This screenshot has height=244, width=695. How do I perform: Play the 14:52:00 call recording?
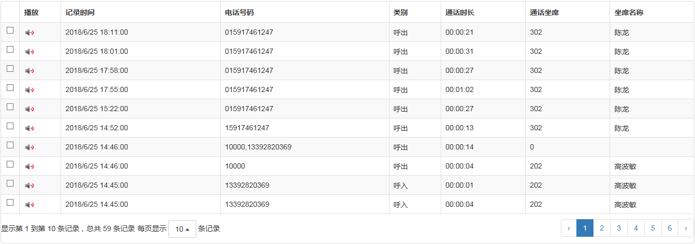pos(30,128)
